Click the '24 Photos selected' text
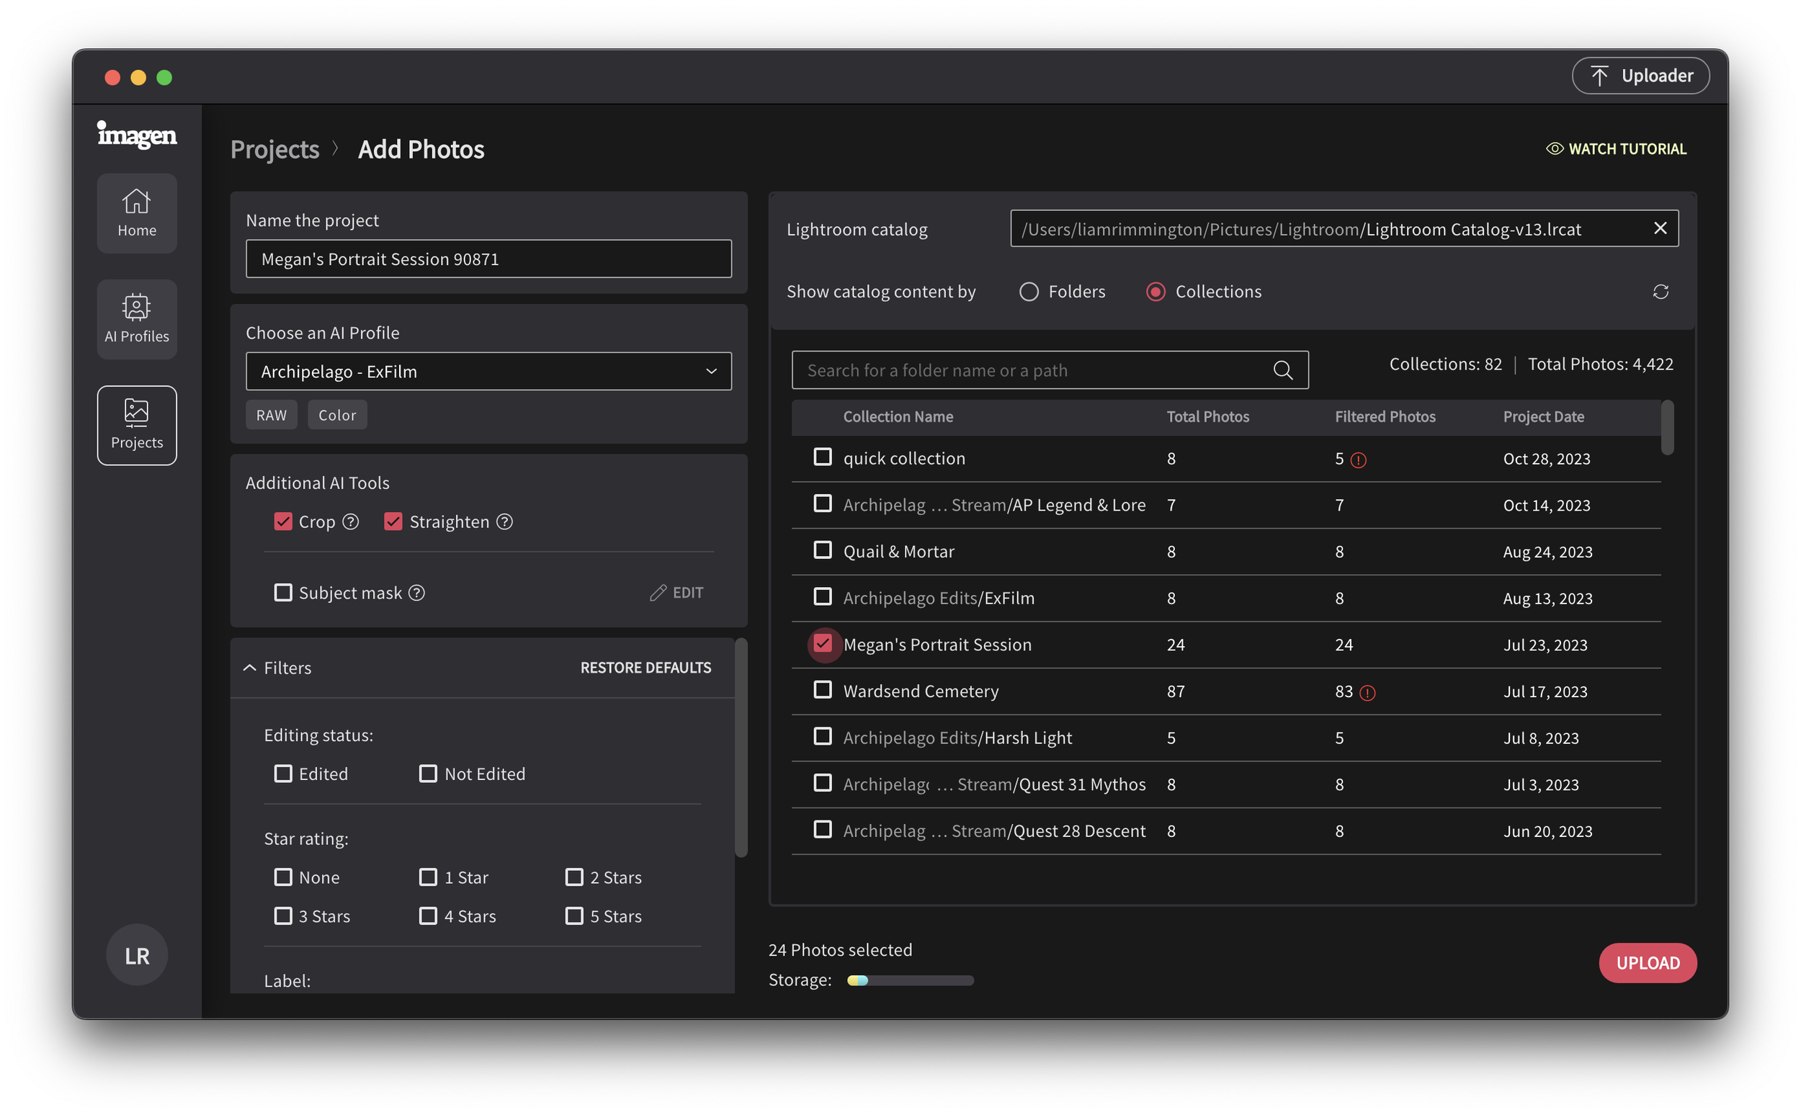This screenshot has height=1115, width=1801. click(840, 950)
